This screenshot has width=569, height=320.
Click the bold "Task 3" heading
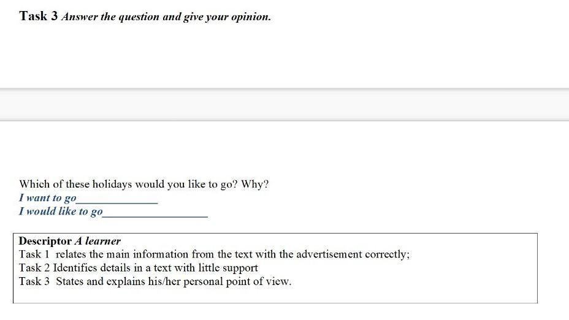point(38,17)
